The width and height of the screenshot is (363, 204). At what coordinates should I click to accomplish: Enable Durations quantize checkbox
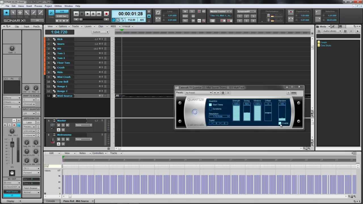pos(210,109)
